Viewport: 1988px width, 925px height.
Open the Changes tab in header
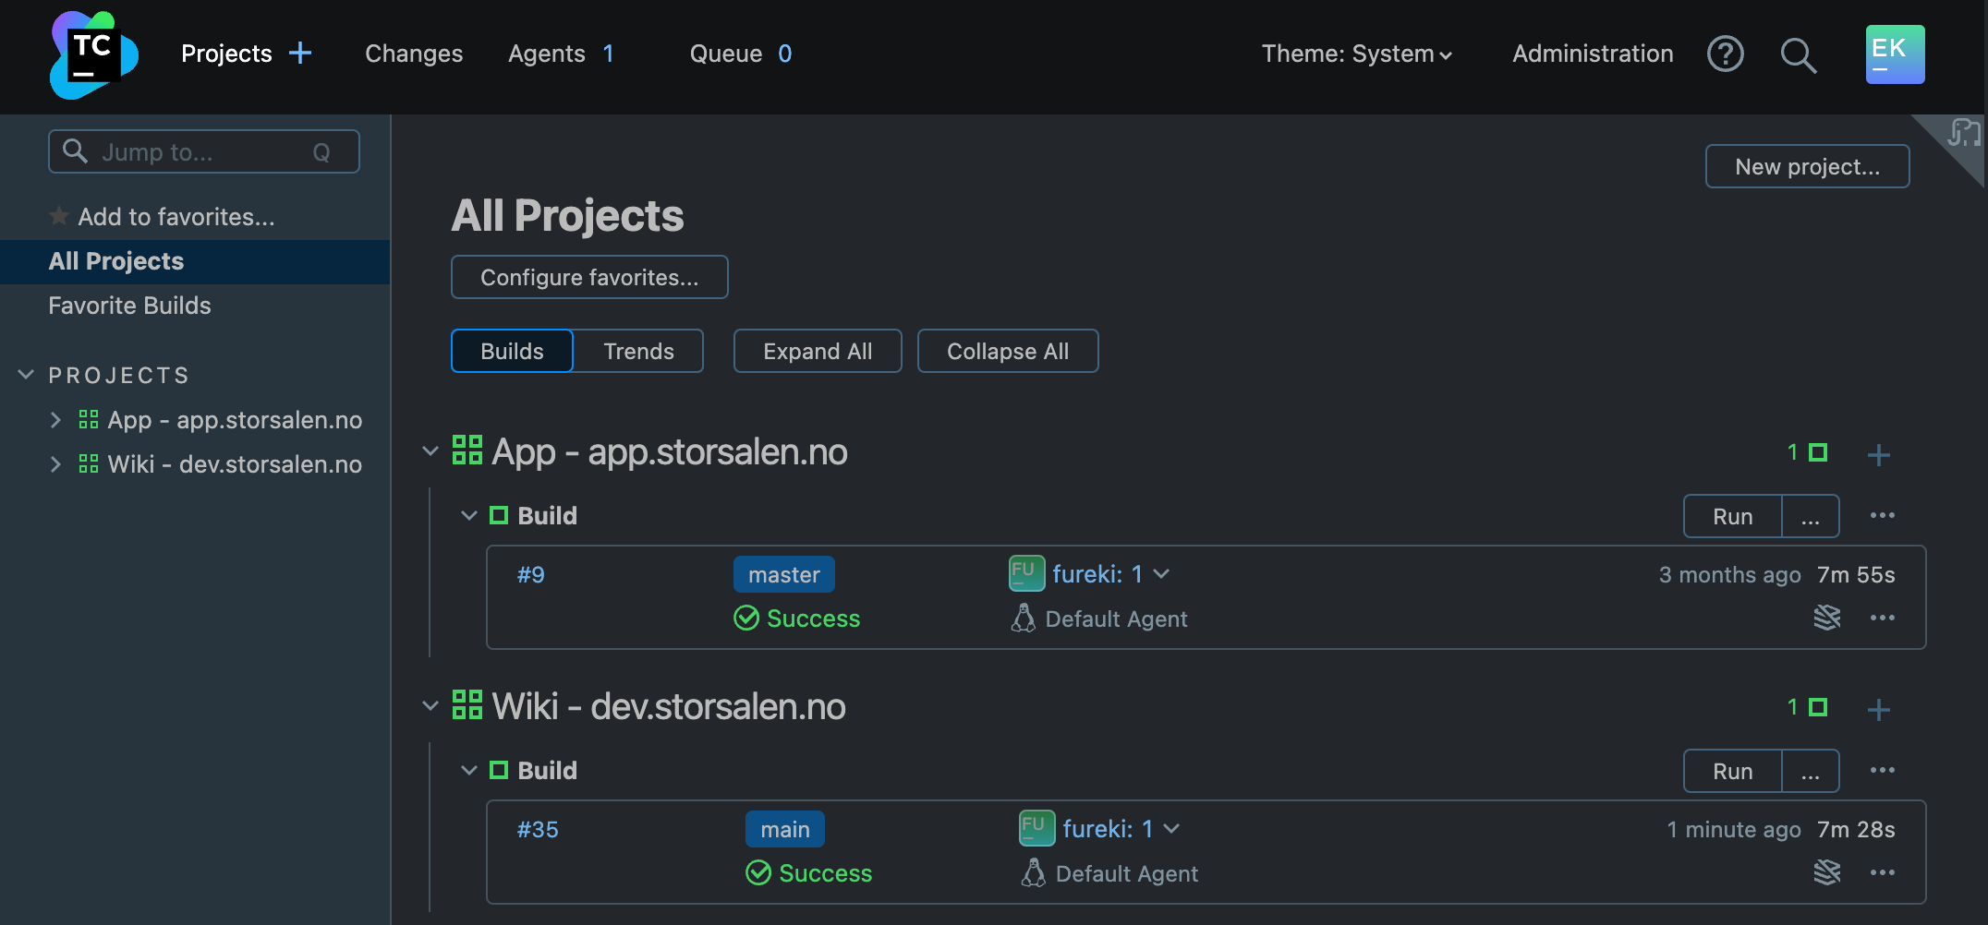[x=414, y=54]
